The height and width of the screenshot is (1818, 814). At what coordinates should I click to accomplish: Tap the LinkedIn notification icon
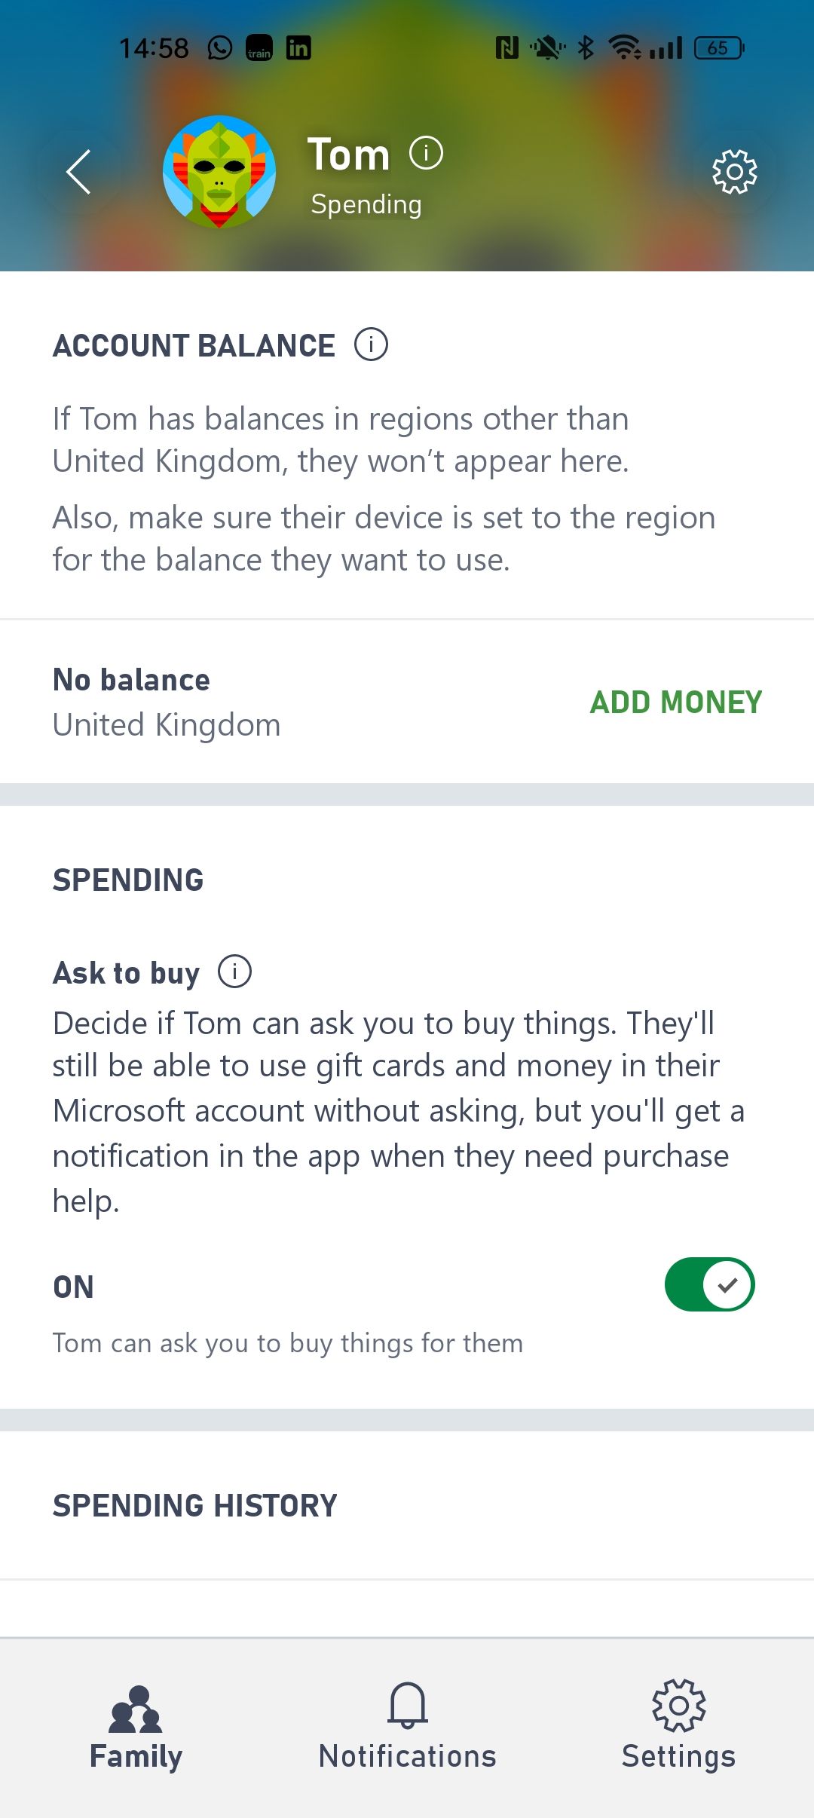(x=298, y=48)
